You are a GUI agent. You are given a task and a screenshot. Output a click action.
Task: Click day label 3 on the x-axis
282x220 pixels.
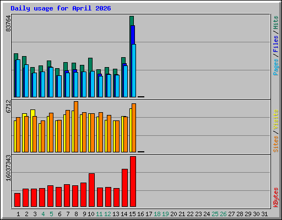tap(35, 214)
